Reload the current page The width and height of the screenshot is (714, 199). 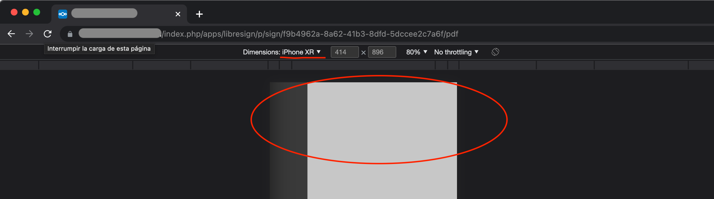click(x=47, y=34)
